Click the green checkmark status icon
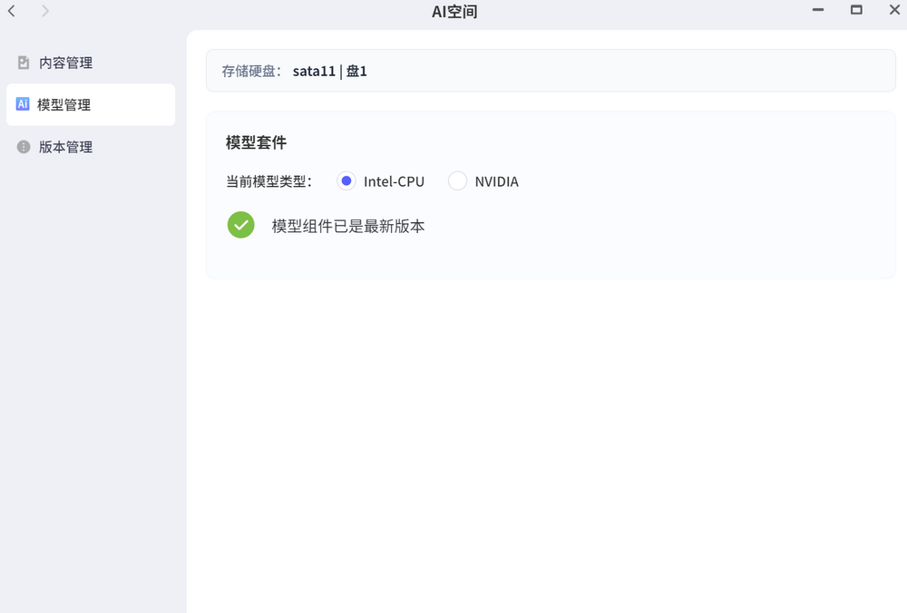 click(240, 225)
